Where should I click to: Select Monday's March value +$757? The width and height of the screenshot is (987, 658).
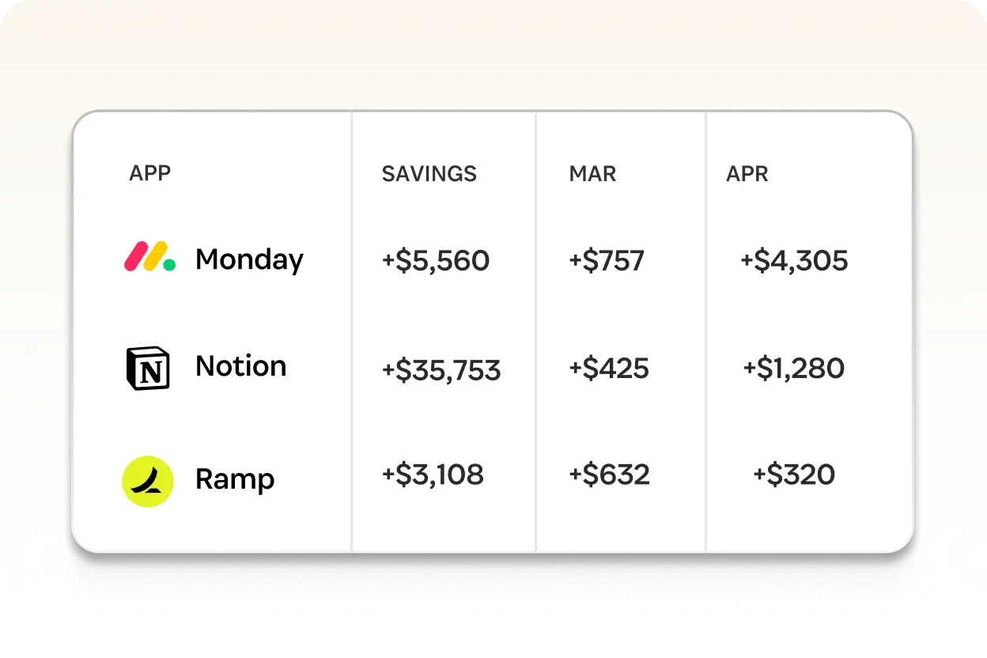[607, 261]
